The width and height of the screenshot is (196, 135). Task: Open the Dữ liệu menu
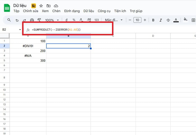click(x=89, y=11)
